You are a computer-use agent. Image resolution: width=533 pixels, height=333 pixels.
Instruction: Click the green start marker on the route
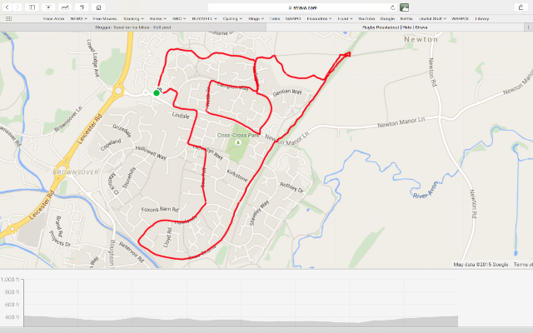(157, 92)
